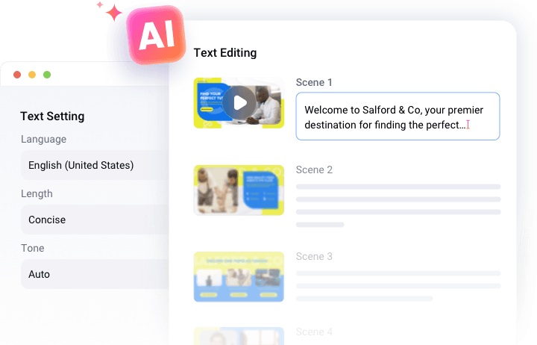Screen dimensions: 537x345
Task: Click the red close window dot
Action: pos(17,75)
